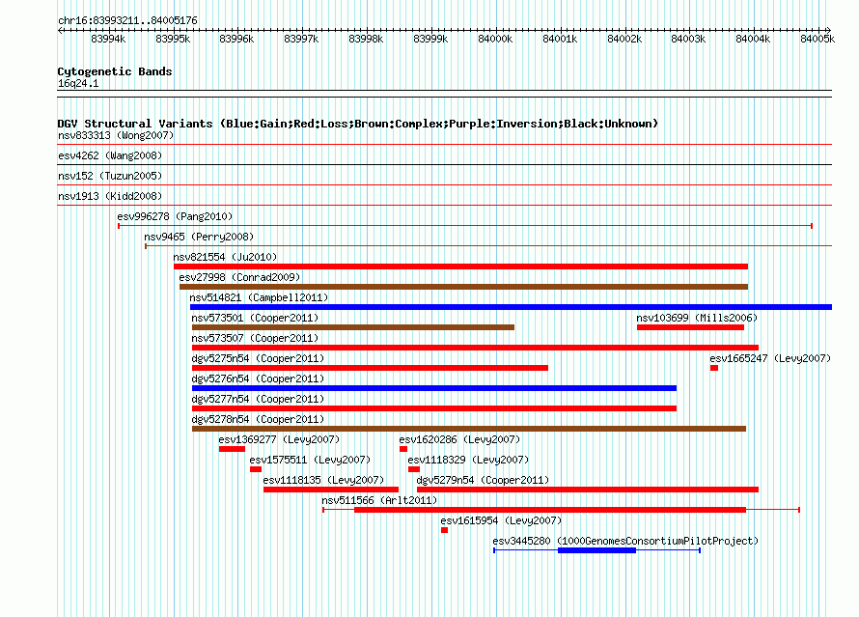Open the nsv9465 (Perry2008) label
The width and height of the screenshot is (859, 617).
[199, 237]
